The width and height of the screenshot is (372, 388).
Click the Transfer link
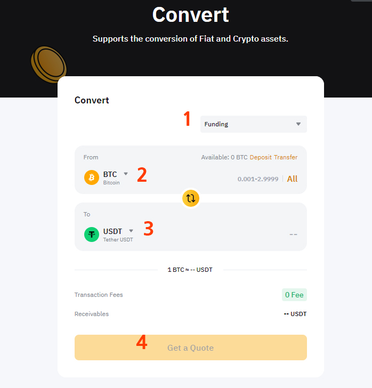286,157
